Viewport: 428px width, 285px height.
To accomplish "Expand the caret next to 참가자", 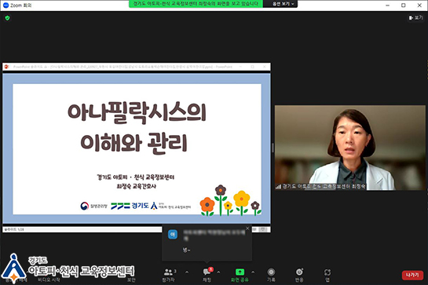I will [187, 272].
